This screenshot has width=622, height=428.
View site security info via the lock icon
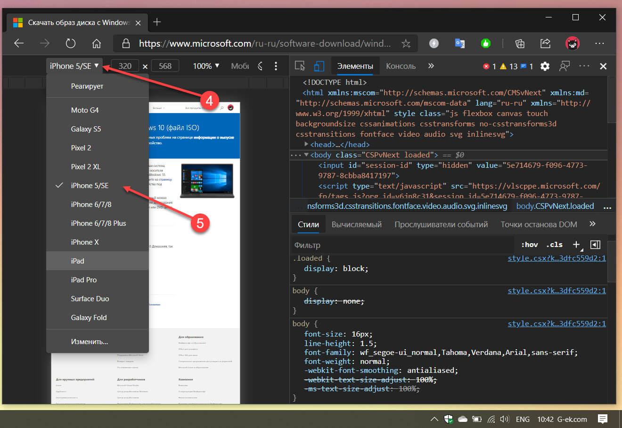[x=126, y=43]
